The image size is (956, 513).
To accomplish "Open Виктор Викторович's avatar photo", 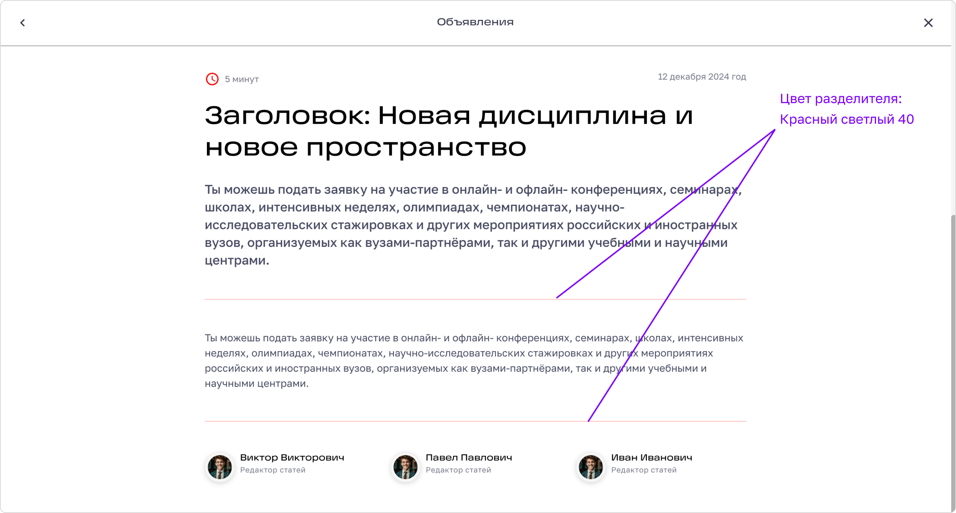I will pos(220,467).
